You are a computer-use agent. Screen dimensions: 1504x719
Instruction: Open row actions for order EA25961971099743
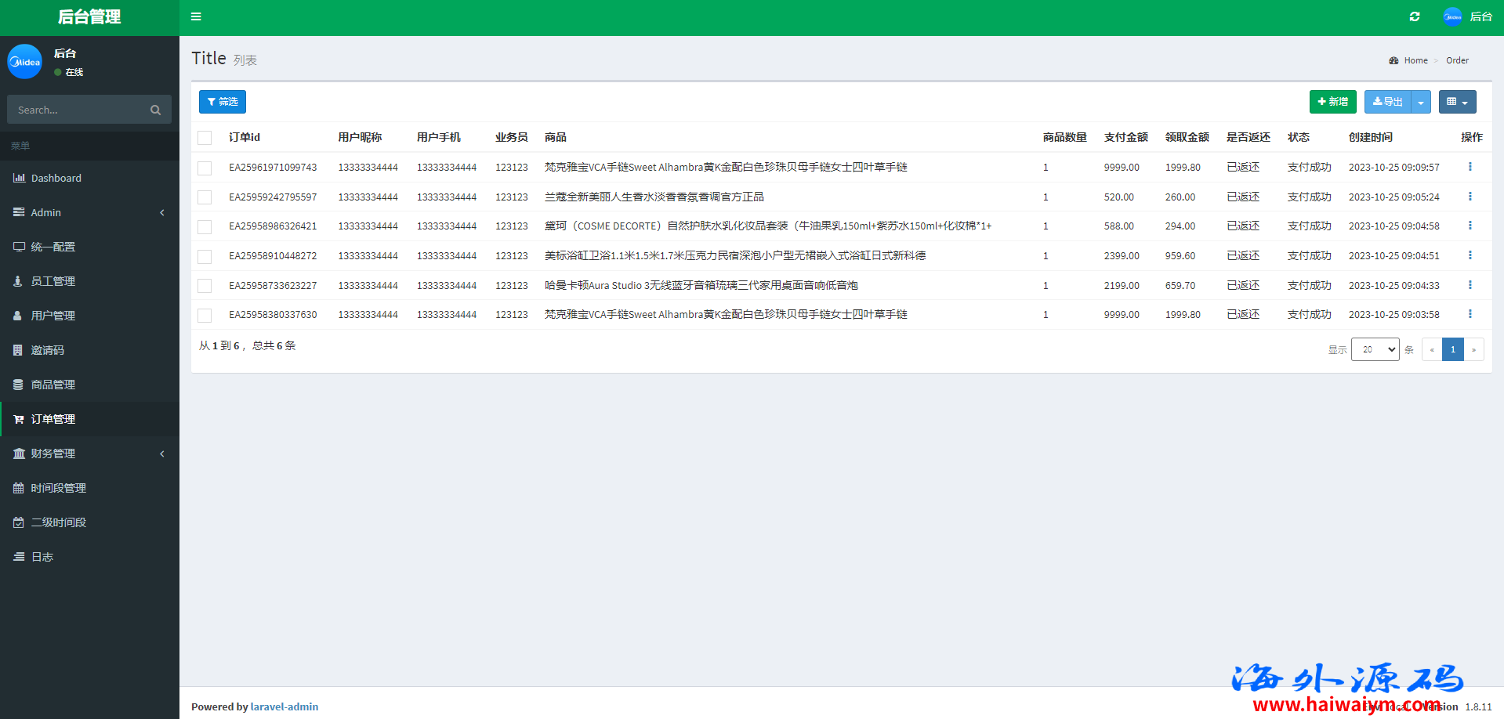(1470, 167)
